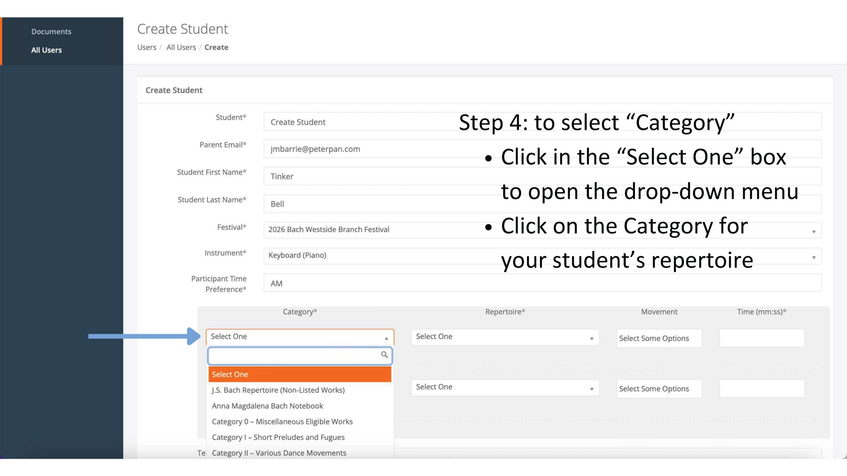Click the search magnifier icon in dropdown

click(x=384, y=355)
